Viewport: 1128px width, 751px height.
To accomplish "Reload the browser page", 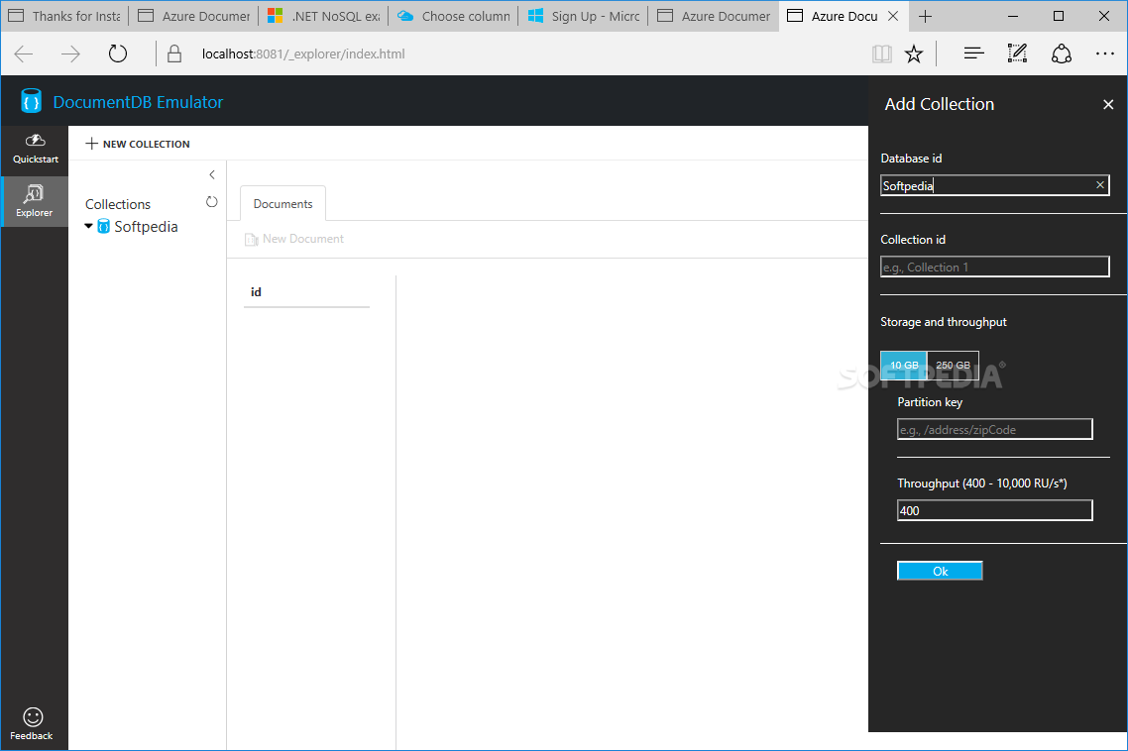I will (x=117, y=54).
